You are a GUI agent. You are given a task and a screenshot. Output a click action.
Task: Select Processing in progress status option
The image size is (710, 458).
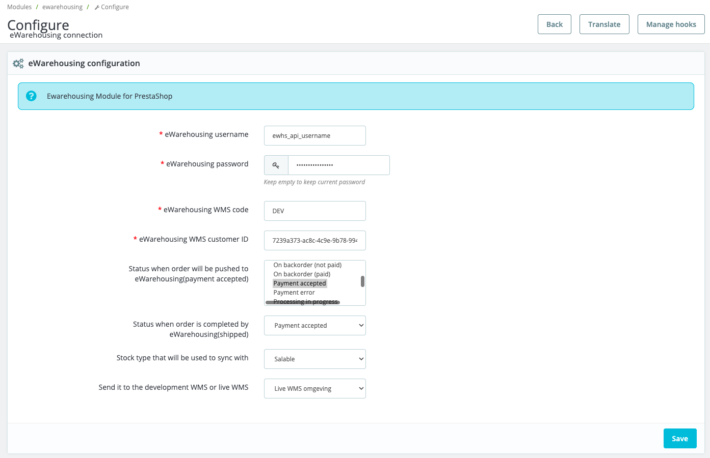click(x=305, y=301)
